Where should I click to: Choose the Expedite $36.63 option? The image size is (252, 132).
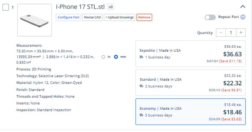[x=190, y=54]
